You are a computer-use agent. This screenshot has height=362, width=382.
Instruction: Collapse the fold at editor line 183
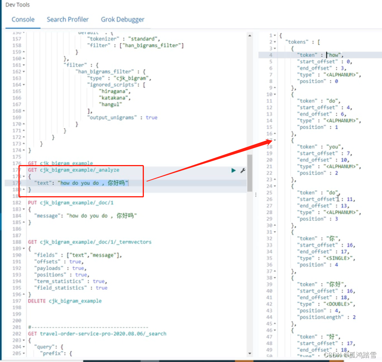coord(23,209)
